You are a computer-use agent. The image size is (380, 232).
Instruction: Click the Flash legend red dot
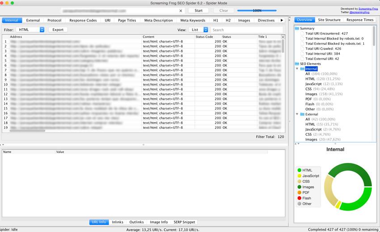click(x=299, y=198)
